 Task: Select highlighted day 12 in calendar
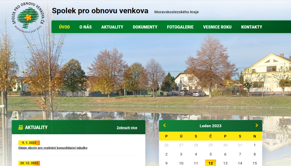210,163
